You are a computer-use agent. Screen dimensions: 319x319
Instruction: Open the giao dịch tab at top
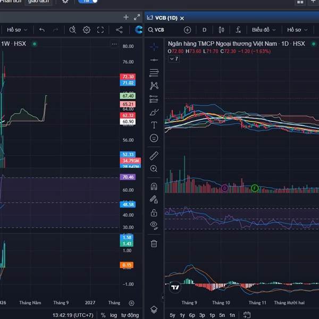pyautogui.click(x=38, y=2)
